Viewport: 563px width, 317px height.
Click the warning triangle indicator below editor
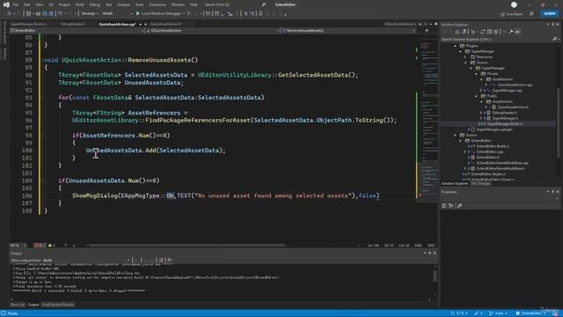[x=51, y=245]
